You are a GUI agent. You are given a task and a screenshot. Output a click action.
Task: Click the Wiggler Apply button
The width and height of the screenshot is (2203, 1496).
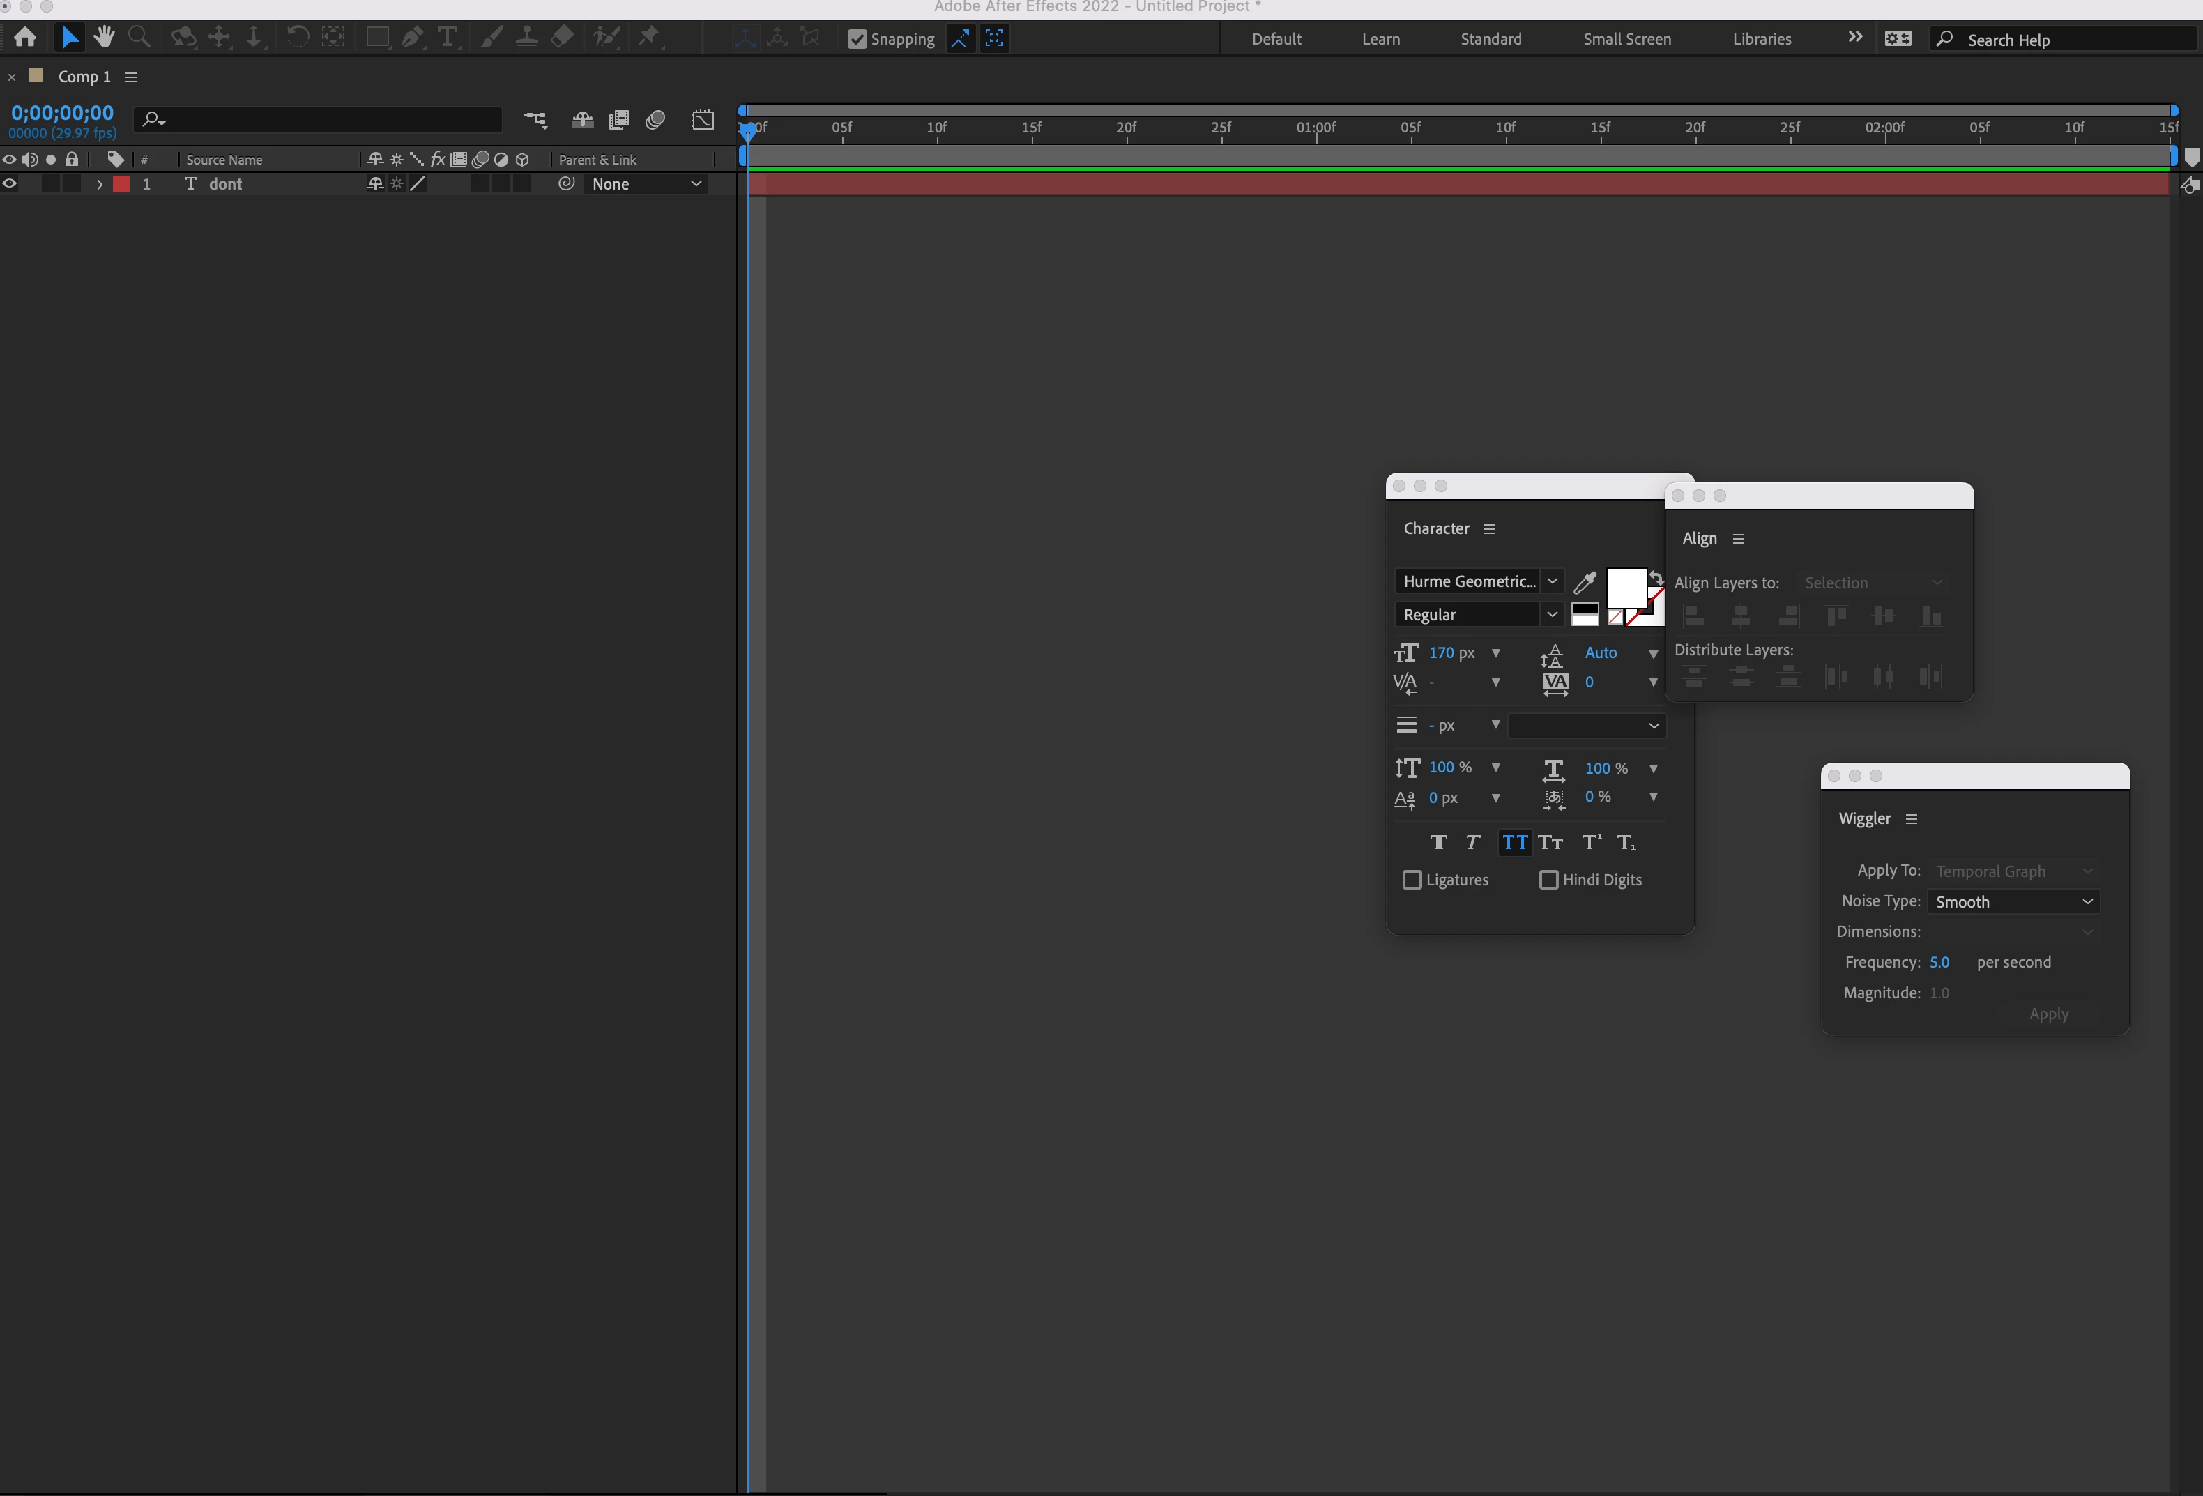2048,1014
